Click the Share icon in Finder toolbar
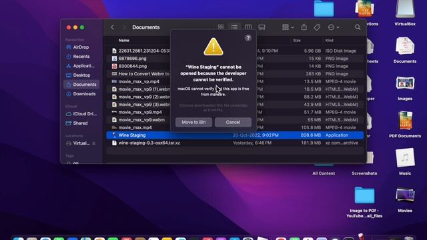The height and width of the screenshot is (240, 427). click(304, 27)
